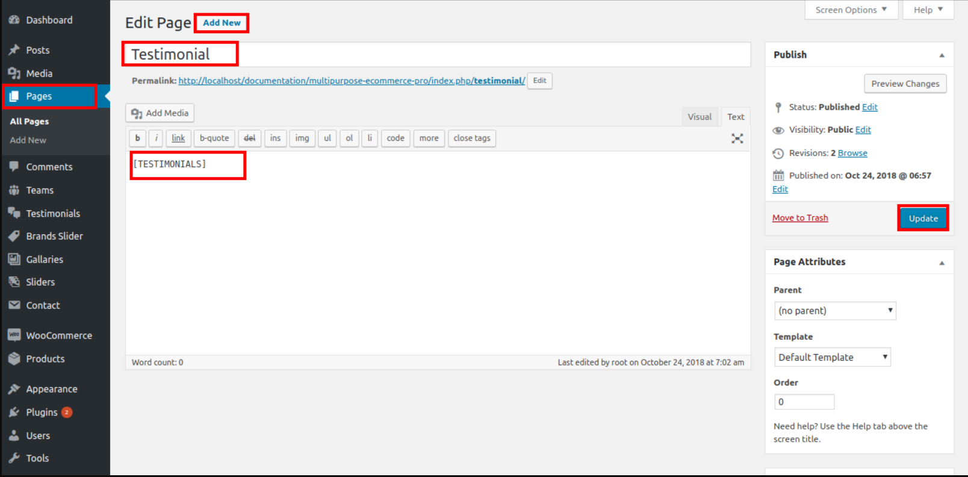Click the Order number input field
This screenshot has width=968, height=477.
coord(804,402)
